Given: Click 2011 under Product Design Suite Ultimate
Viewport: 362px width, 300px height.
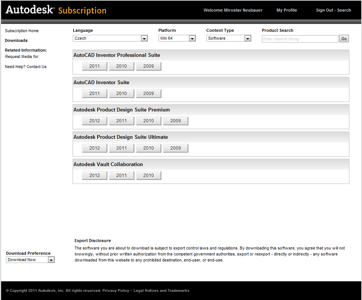Looking at the screenshot, I should [122, 148].
